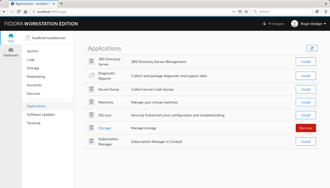
Task: Open the page actions ellipsis in address bar
Action: tap(233, 12)
